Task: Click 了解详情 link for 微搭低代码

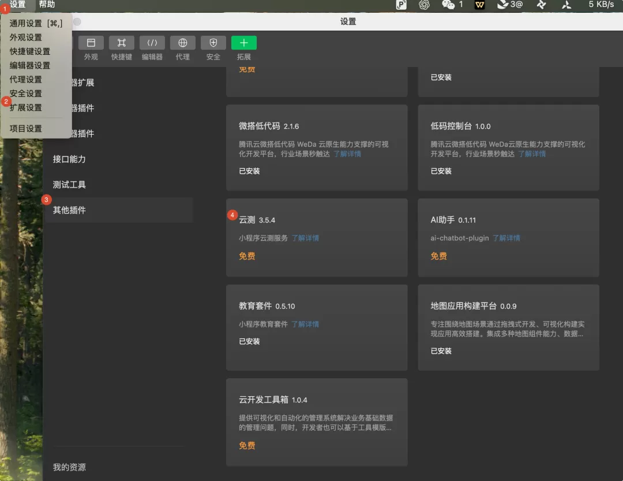Action: coord(347,154)
